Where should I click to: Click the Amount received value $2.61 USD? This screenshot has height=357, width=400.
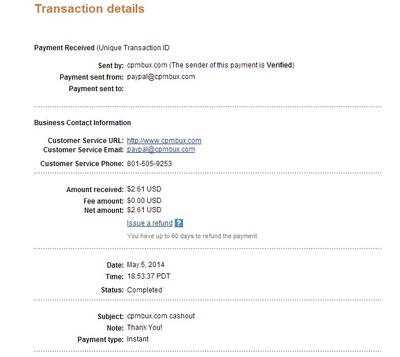(x=144, y=189)
